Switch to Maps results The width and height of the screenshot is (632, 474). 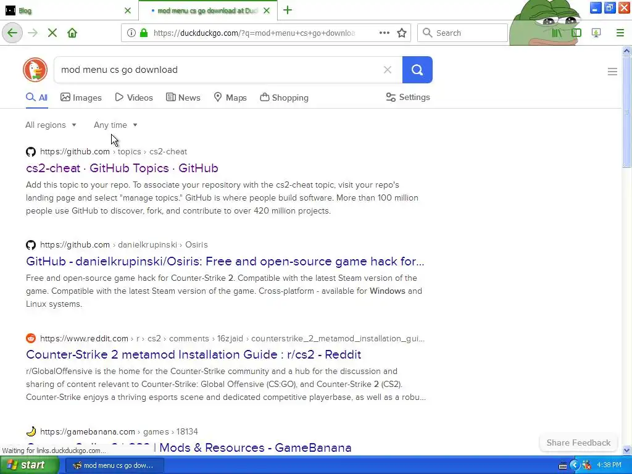point(230,98)
